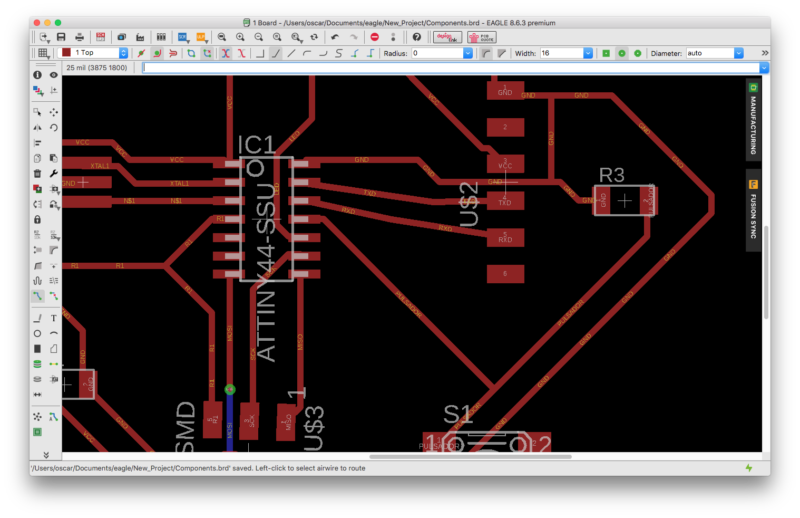Open the design link tool
Screen dimensions: 800x518
click(447, 37)
